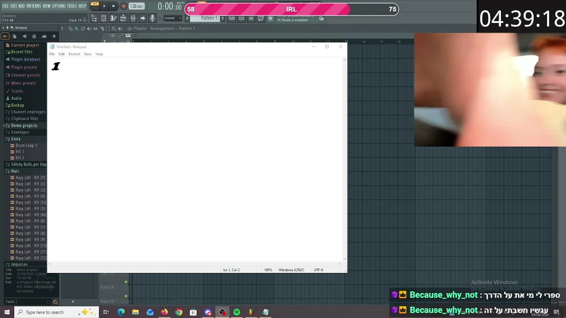Click the microphone icon in the FL toolbar
The width and height of the screenshot is (566, 318).
click(x=152, y=18)
